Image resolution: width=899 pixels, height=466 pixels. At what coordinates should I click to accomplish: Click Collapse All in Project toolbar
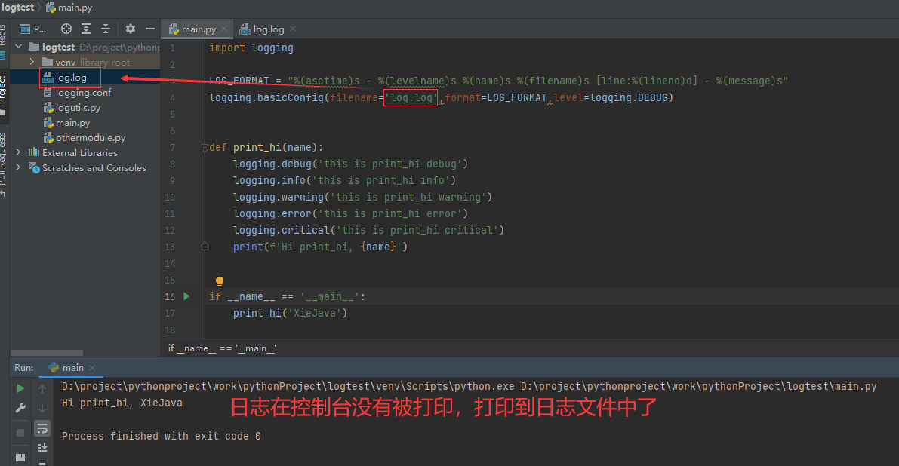[106, 29]
